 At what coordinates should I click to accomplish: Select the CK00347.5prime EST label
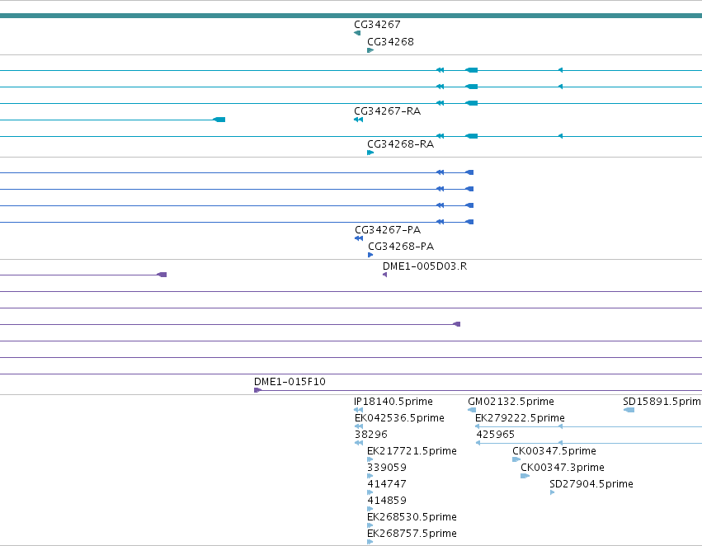[554, 451]
